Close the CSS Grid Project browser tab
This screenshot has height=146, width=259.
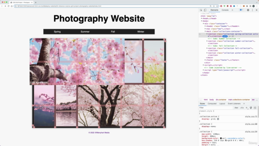pos(32,2)
